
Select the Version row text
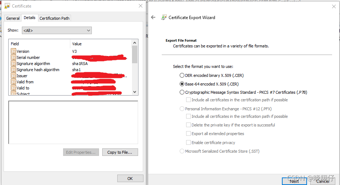click(x=23, y=51)
